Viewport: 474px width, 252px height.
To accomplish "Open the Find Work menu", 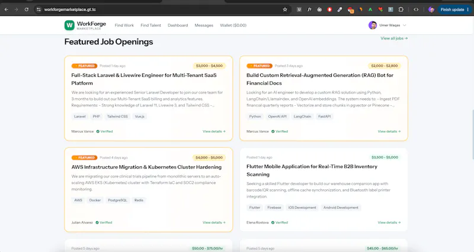I will (124, 25).
